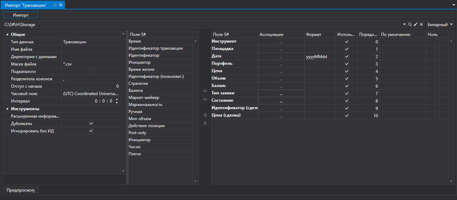
Task: Click the Предпросмотр button
Action: pos(20,190)
